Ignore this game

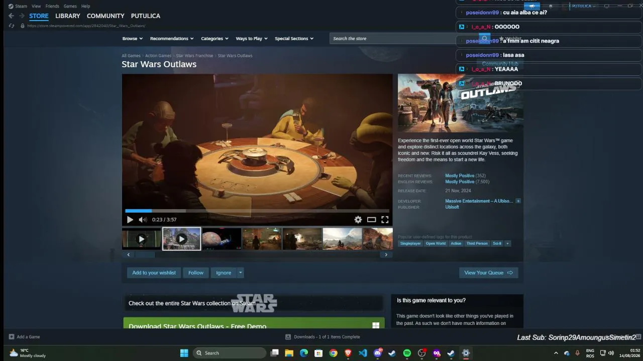pos(224,273)
